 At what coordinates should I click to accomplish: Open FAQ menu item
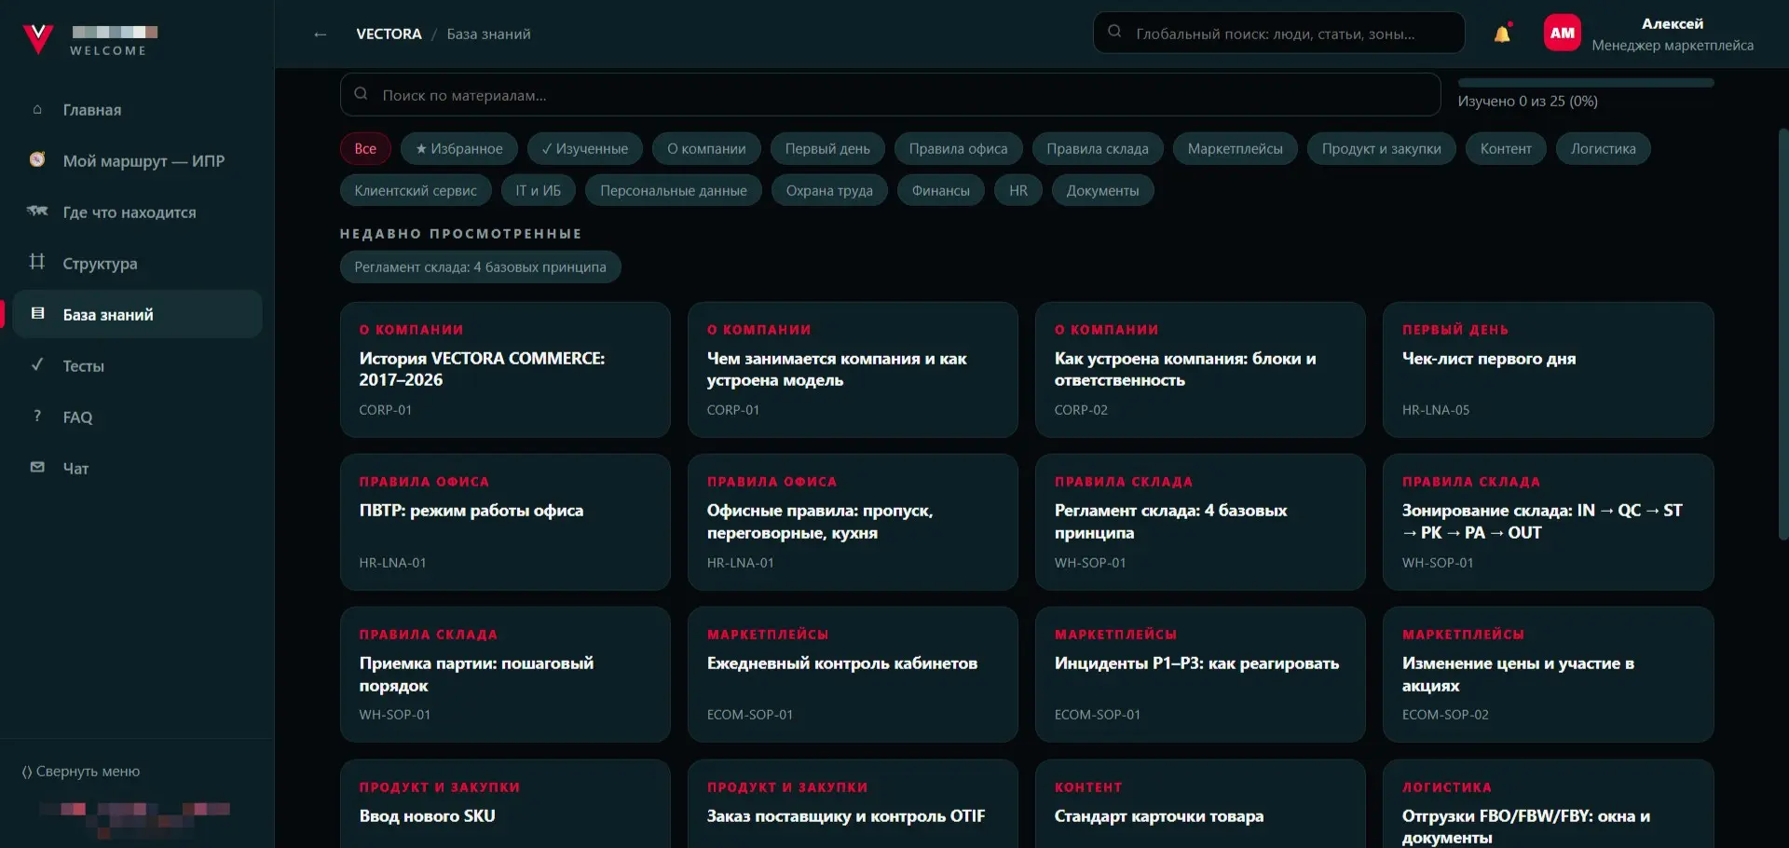(x=137, y=417)
